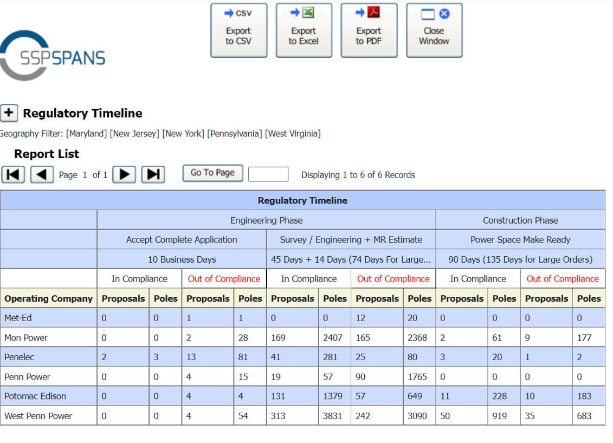Click the West Penn Power cell showing 683
613x443 pixels.
click(589, 416)
